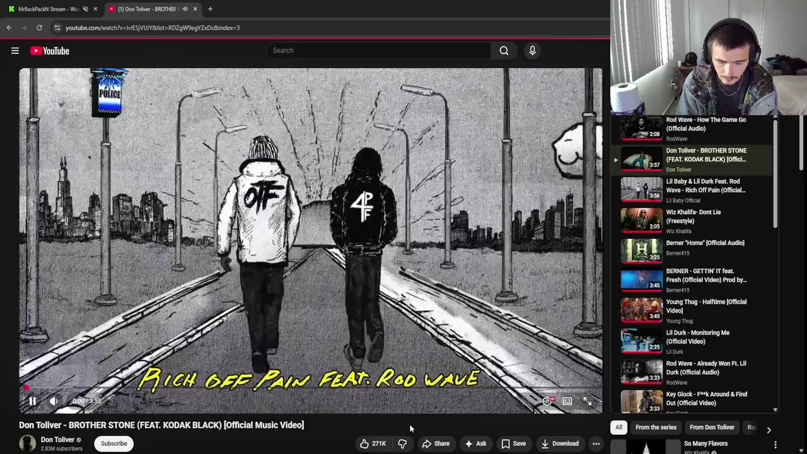Close the MrBackPackN Stream tab
The height and width of the screenshot is (454, 807).
[95, 9]
